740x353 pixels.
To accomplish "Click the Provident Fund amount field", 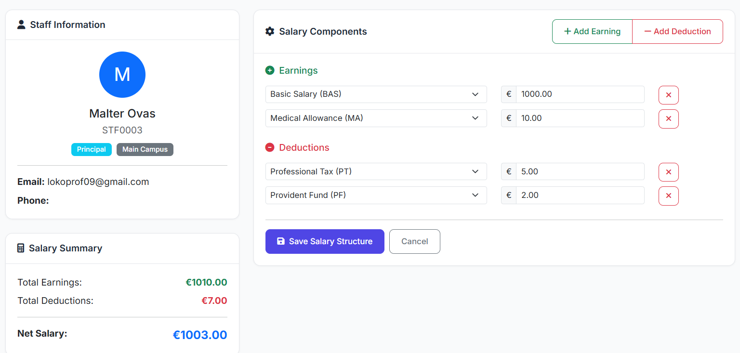I will (580, 195).
